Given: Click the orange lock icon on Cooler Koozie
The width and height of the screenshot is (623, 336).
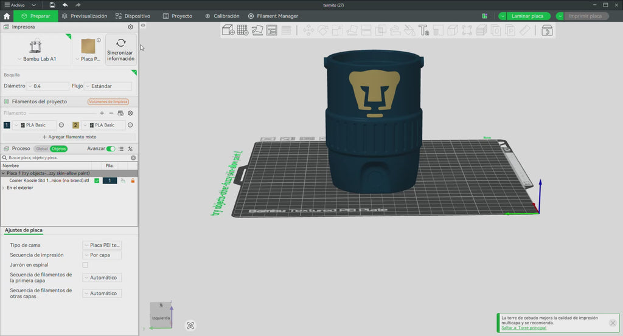Looking at the screenshot, I should point(133,180).
